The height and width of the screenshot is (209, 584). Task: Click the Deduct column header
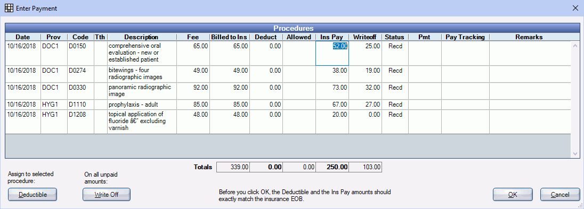click(266, 37)
